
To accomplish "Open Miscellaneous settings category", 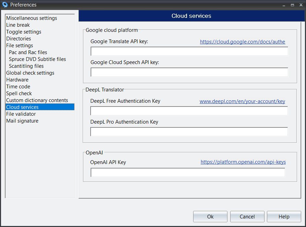I will click(x=32, y=18).
